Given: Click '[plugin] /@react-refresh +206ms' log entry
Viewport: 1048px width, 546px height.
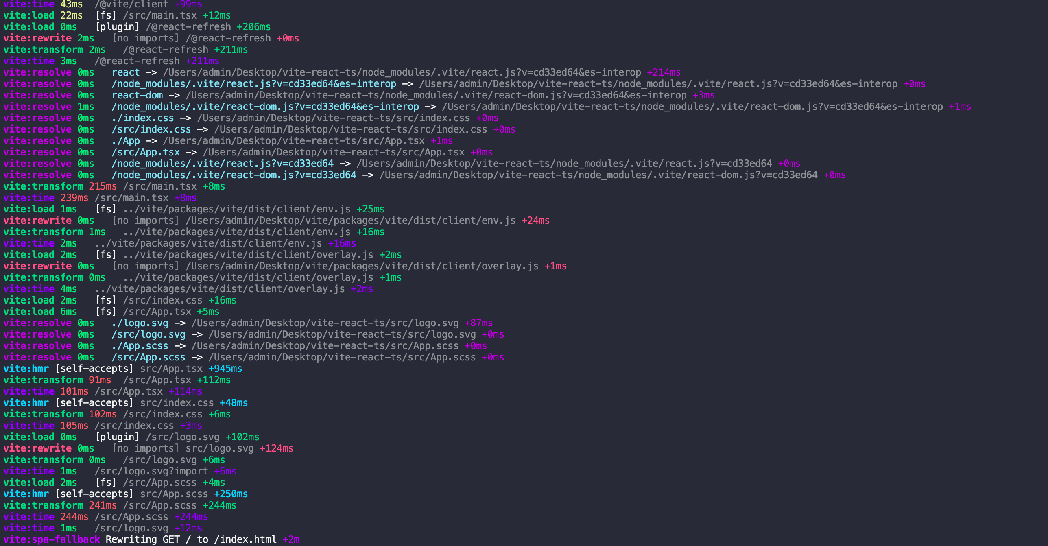Looking at the screenshot, I should tap(183, 27).
